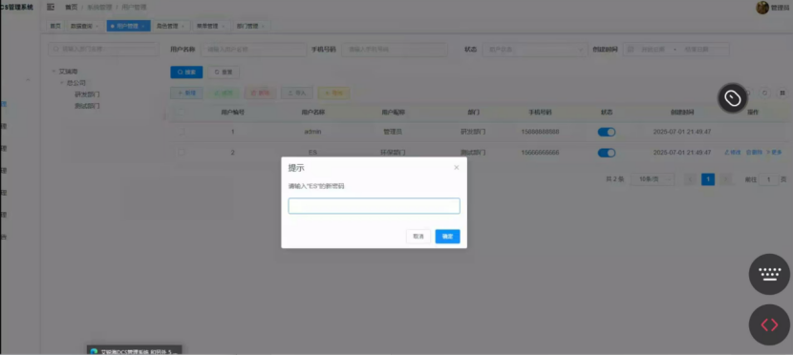793x355 pixels.
Task: Click the administrator avatar at top right
Action: pyautogui.click(x=762, y=8)
